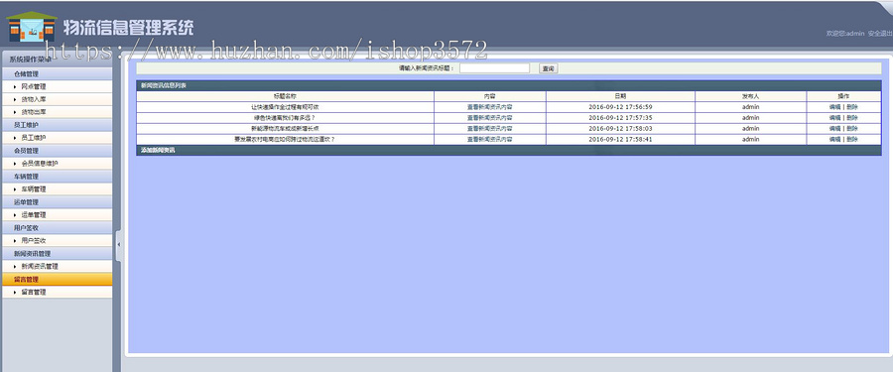View content of 让快递操作全过程有规可依

[x=489, y=107]
